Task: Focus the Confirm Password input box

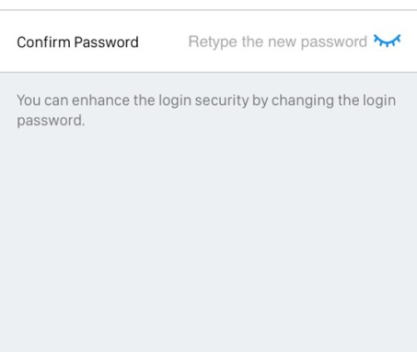Action: [x=277, y=41]
